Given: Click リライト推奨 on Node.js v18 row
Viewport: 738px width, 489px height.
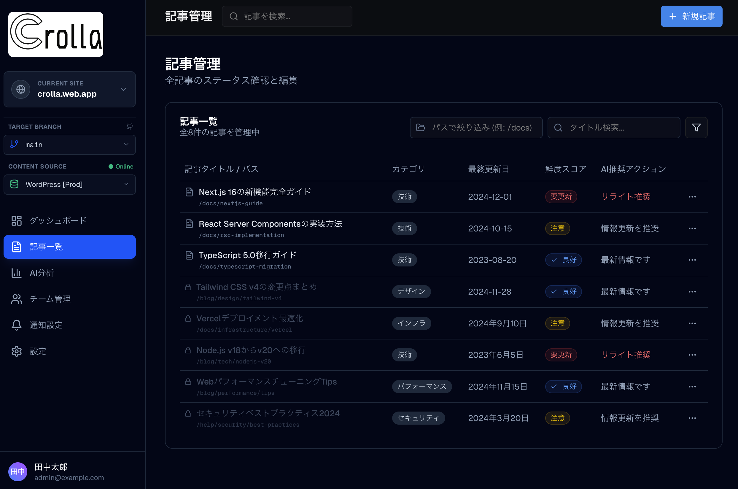Looking at the screenshot, I should tap(626, 355).
